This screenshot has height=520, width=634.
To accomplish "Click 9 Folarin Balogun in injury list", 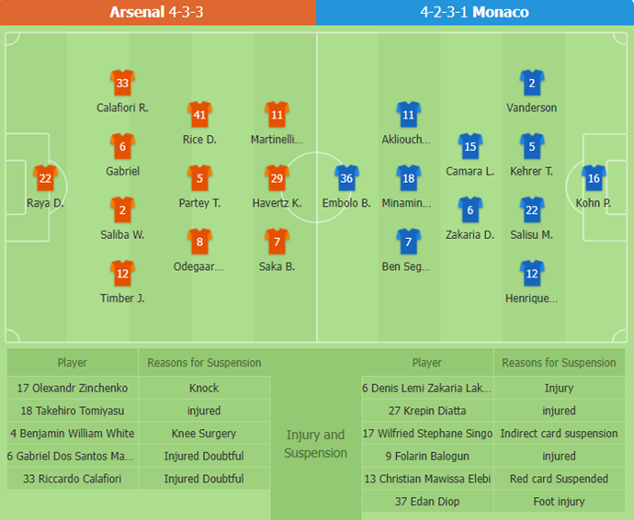I will point(427,456).
